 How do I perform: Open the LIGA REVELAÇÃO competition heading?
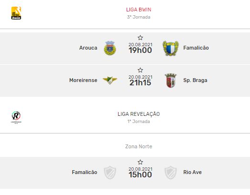click(x=139, y=114)
